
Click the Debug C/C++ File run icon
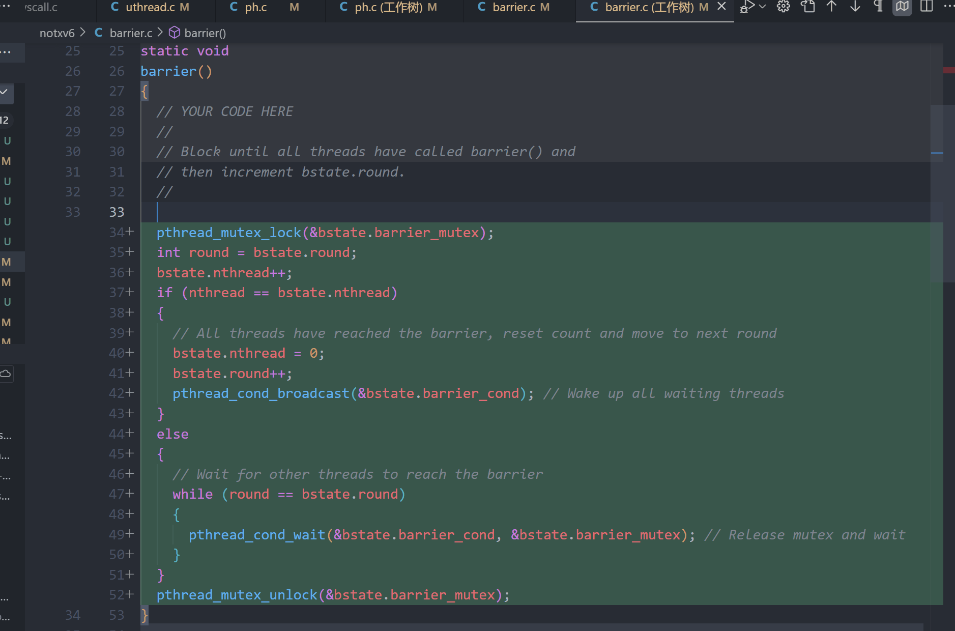point(747,7)
